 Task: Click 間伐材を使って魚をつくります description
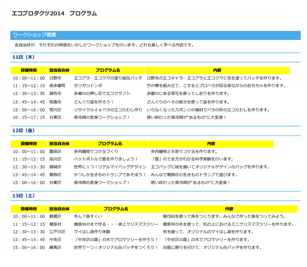[x=224, y=216]
